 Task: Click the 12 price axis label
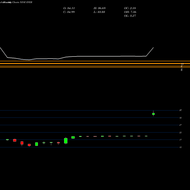click(x=180, y=147)
